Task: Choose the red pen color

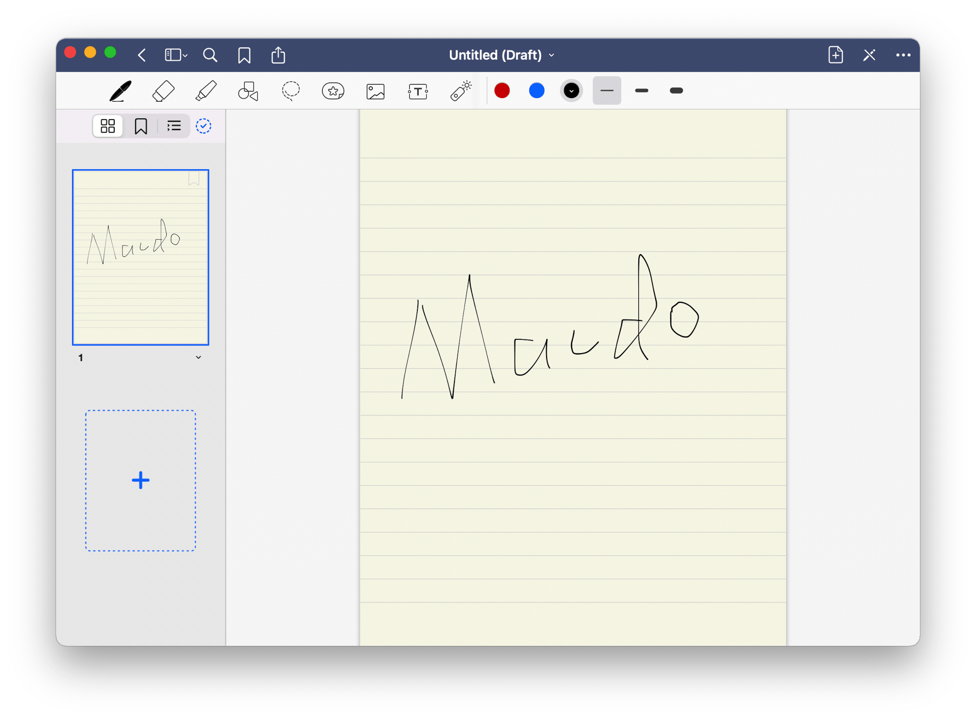Action: click(x=502, y=91)
